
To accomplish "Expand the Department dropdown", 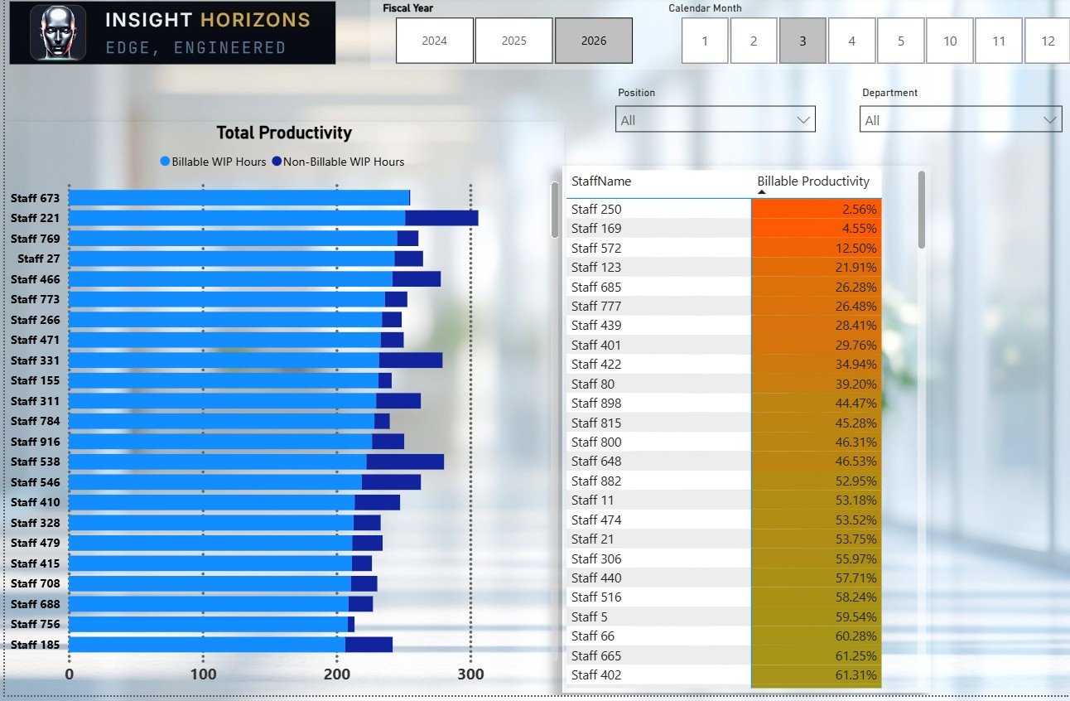I will pyautogui.click(x=960, y=119).
